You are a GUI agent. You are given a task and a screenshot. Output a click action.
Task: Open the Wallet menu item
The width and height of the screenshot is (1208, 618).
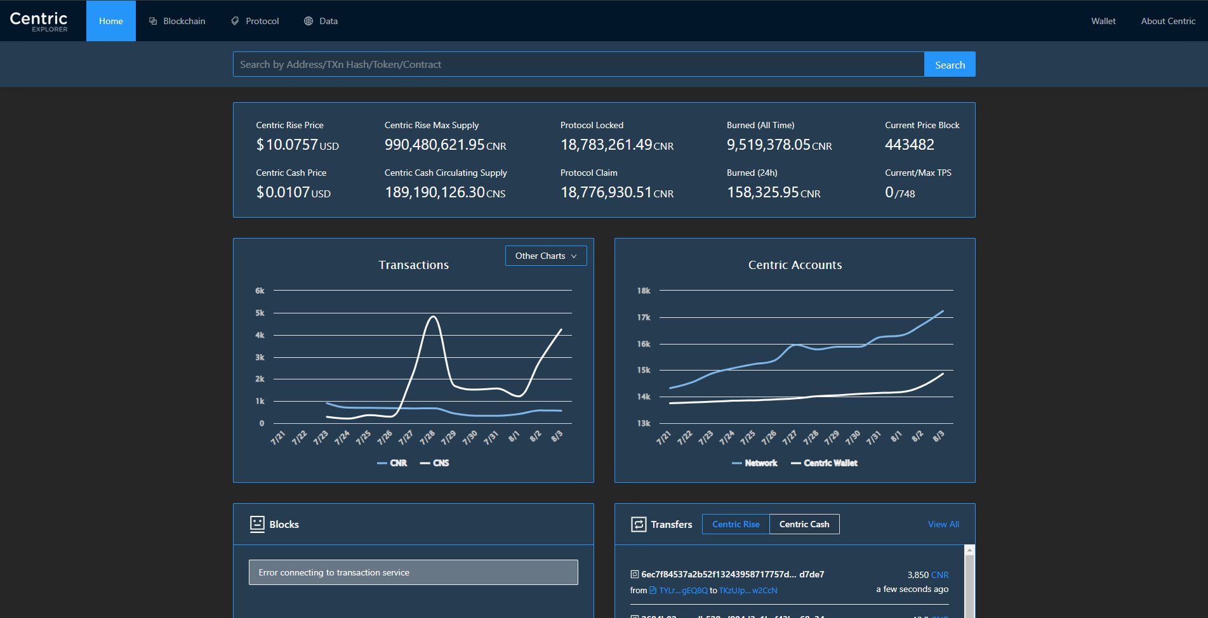tap(1103, 20)
